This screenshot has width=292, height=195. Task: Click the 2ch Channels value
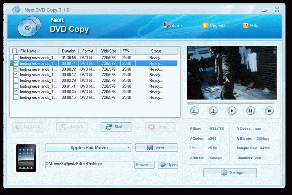coord(258,158)
